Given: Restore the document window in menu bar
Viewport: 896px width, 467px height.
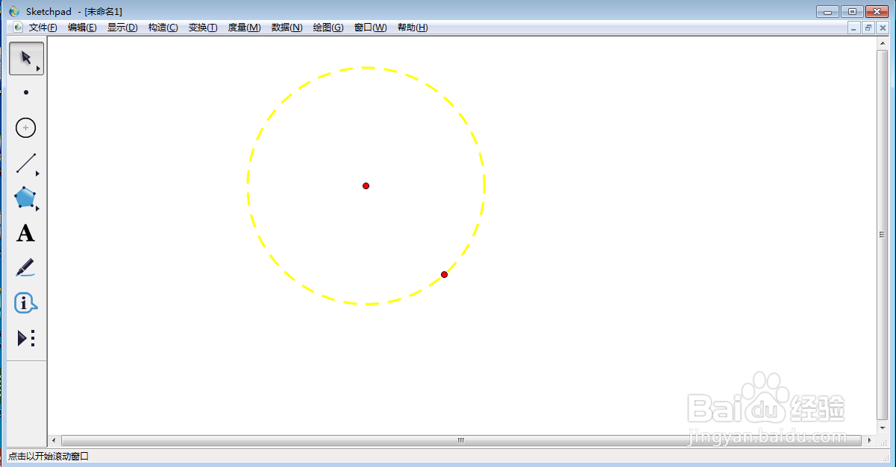Looking at the screenshot, I should tap(868, 28).
